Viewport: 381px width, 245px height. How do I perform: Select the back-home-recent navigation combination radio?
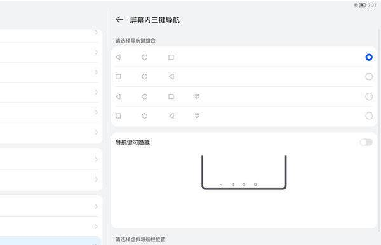tap(369, 57)
